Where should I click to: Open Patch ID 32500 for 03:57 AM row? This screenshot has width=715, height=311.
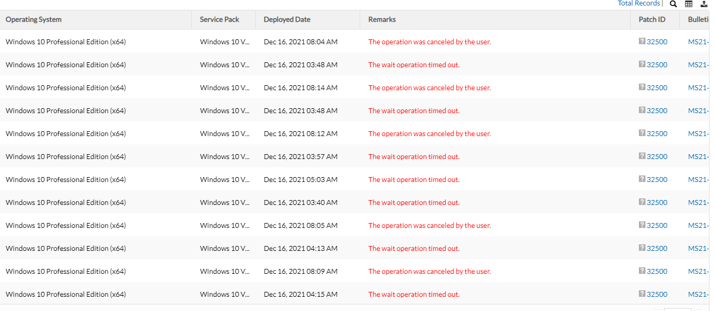point(657,156)
